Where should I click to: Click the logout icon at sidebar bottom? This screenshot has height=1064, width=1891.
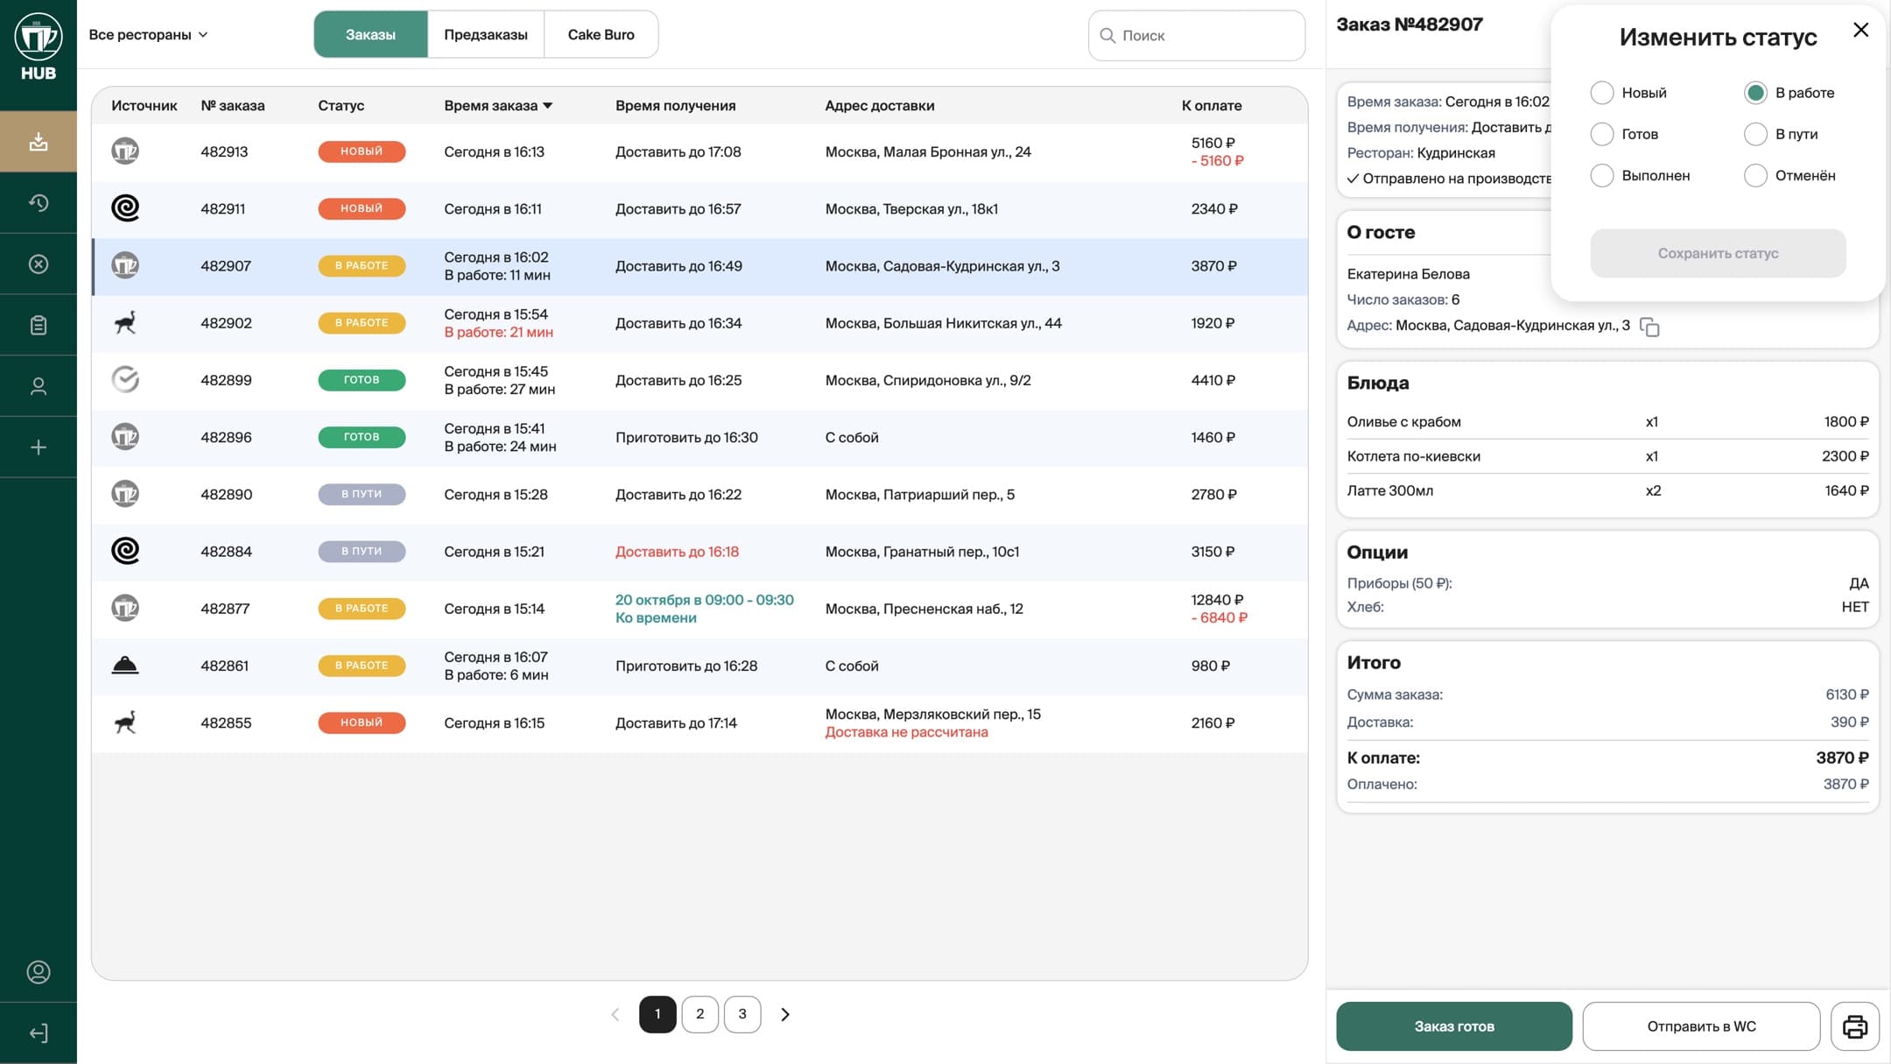tap(39, 1033)
